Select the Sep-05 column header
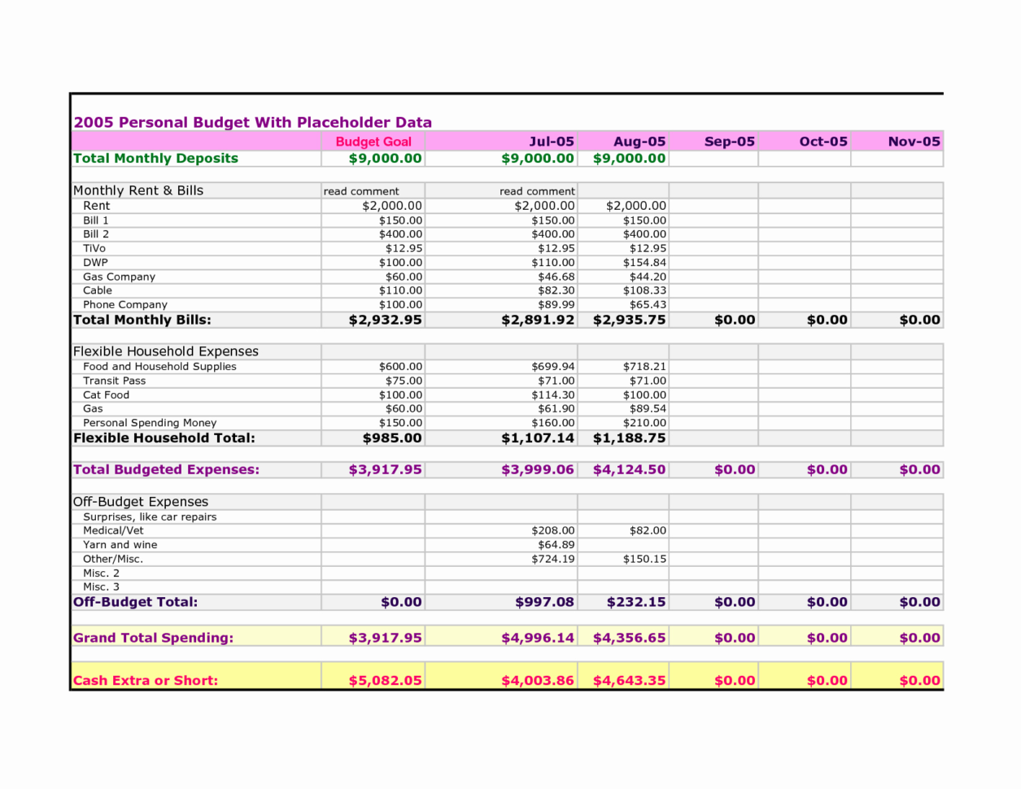The width and height of the screenshot is (1021, 789). (x=729, y=141)
